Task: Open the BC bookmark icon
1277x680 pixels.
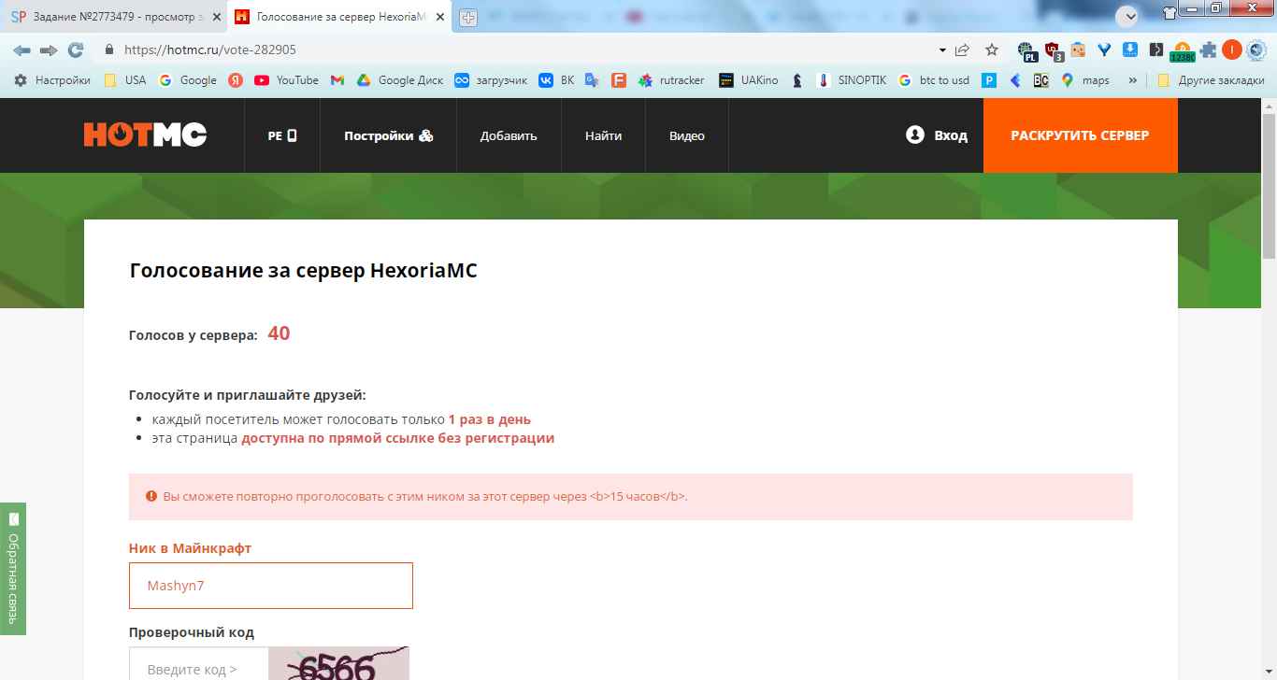Action: (1040, 80)
